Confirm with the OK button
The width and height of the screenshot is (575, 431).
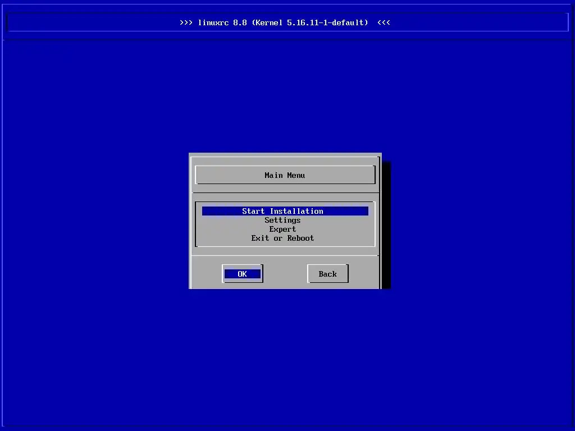(243, 274)
